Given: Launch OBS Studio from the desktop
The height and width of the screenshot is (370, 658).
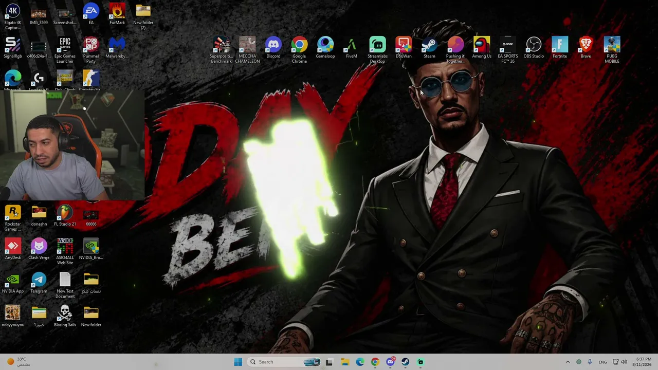Looking at the screenshot, I should coord(534,48).
